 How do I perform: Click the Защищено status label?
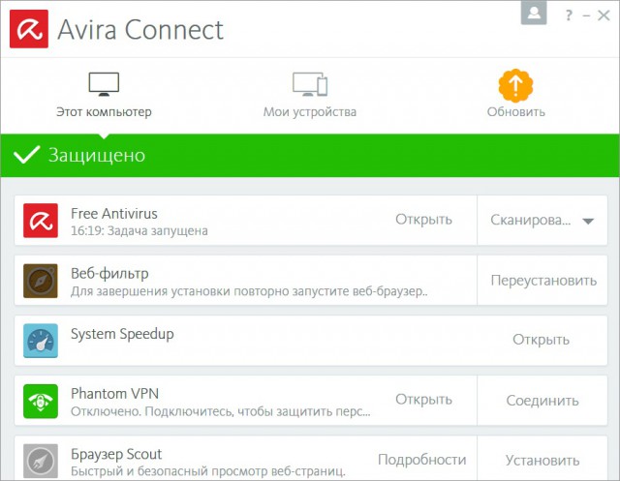point(97,155)
